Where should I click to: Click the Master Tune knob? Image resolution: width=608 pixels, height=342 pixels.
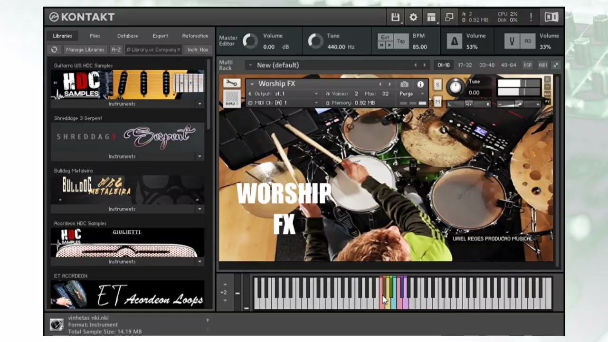pyautogui.click(x=315, y=41)
